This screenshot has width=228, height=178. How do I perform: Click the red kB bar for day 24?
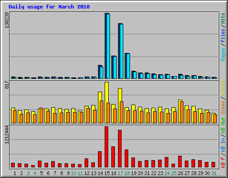tap(167, 162)
